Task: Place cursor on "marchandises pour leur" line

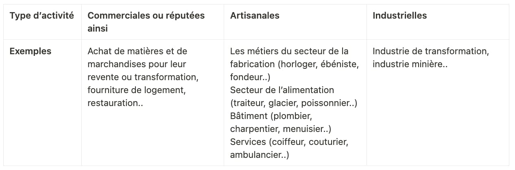Action: click(x=137, y=64)
